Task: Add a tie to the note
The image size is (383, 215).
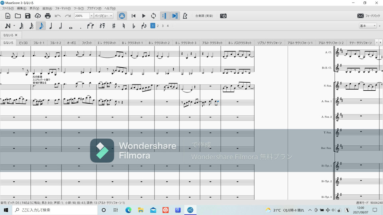Action: [91, 26]
